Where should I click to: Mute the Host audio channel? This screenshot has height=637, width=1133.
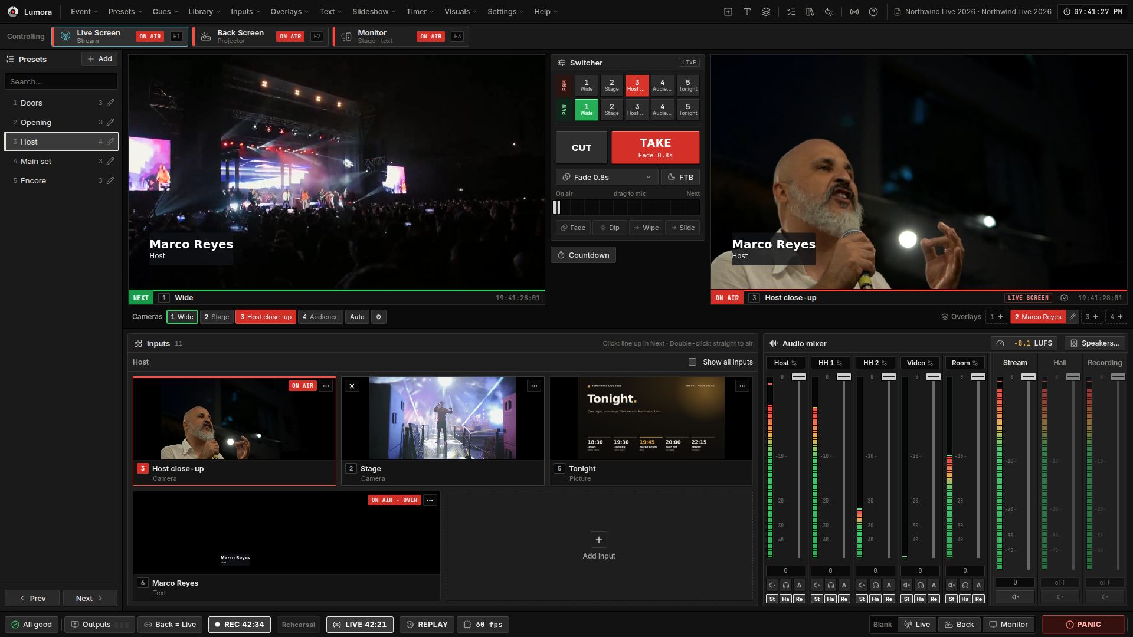point(772,585)
